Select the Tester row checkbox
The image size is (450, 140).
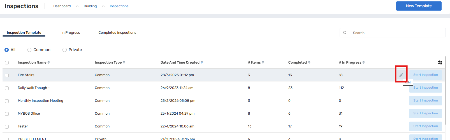[7, 127]
